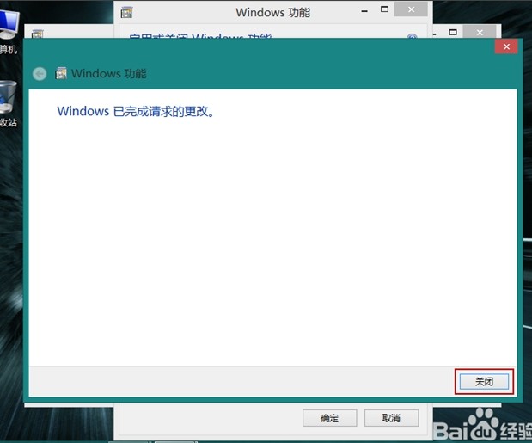The height and width of the screenshot is (443, 532).
Task: Close the background Windows 功能 window
Action: pyautogui.click(x=411, y=9)
